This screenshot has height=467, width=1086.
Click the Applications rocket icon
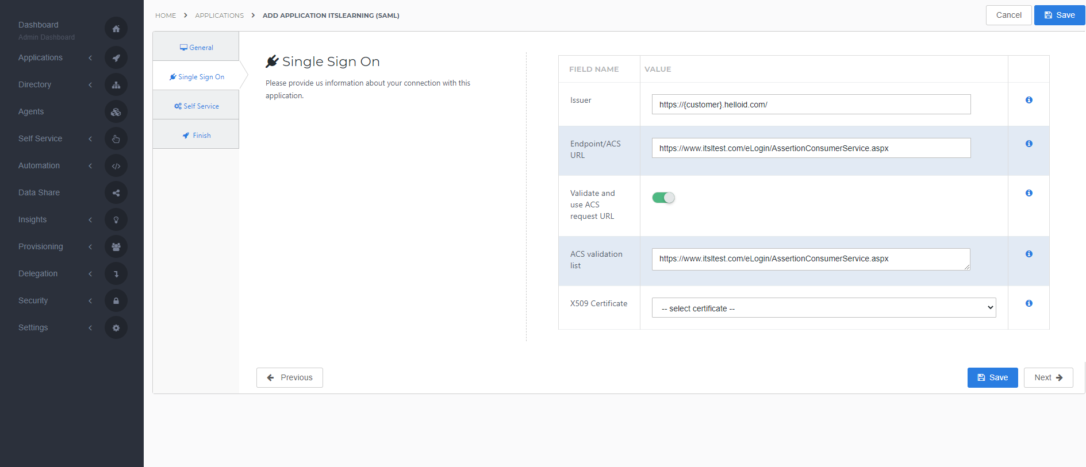116,57
